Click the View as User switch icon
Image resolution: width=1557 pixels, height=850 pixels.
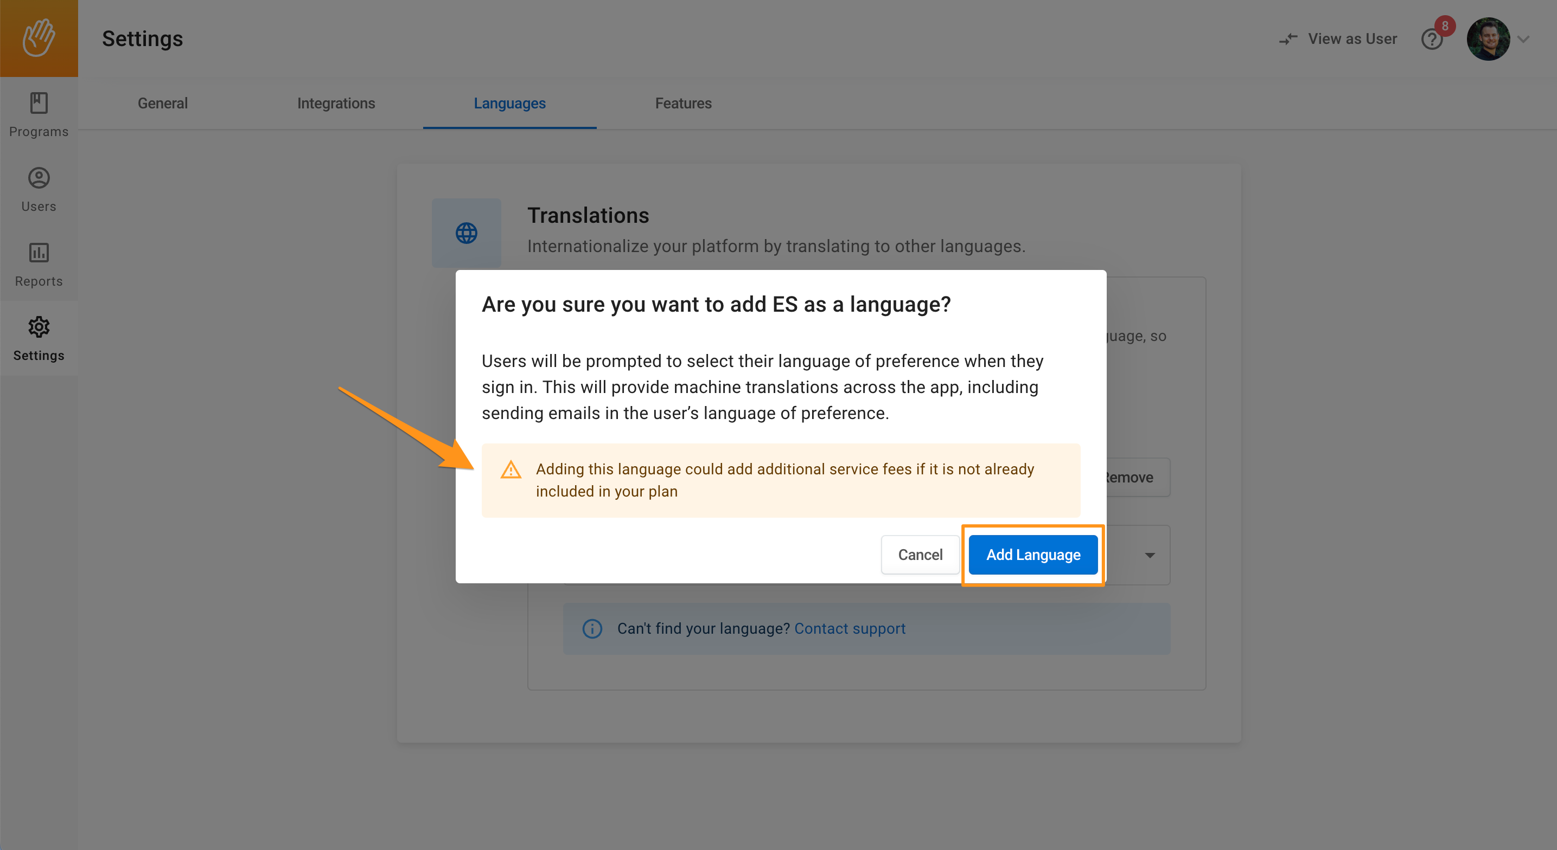click(x=1288, y=39)
